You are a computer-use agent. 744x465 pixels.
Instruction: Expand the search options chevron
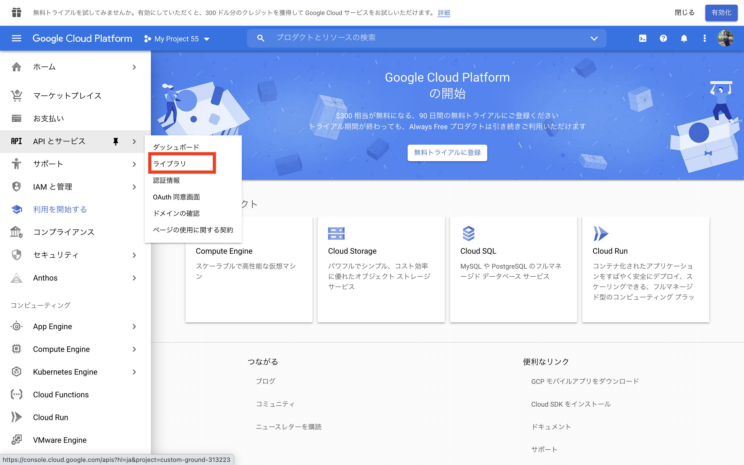click(594, 38)
